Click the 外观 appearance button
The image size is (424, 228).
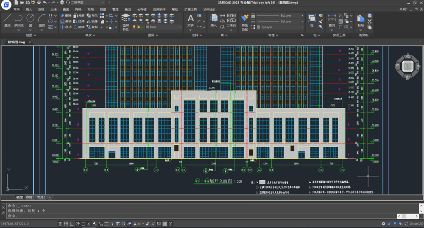tap(404, 9)
